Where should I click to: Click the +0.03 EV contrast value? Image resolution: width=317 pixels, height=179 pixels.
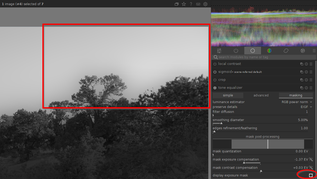click(301, 168)
